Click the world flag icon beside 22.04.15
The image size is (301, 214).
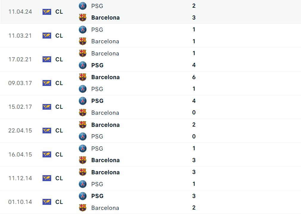[x=47, y=130]
